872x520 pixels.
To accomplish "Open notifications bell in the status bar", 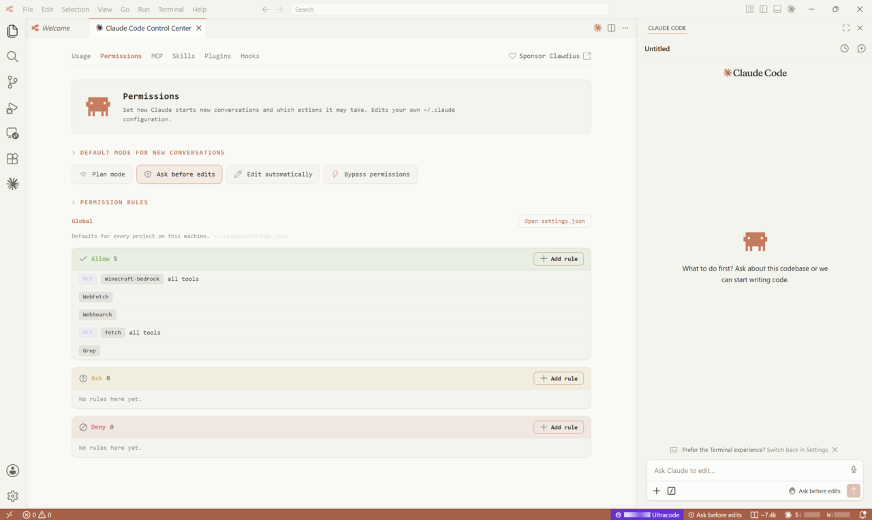I will coord(862,515).
